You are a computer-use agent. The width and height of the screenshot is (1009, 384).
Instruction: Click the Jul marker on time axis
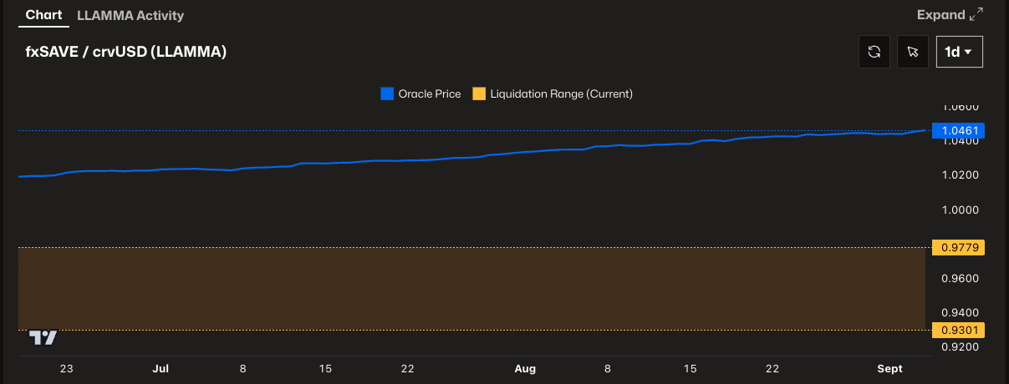[x=161, y=369]
